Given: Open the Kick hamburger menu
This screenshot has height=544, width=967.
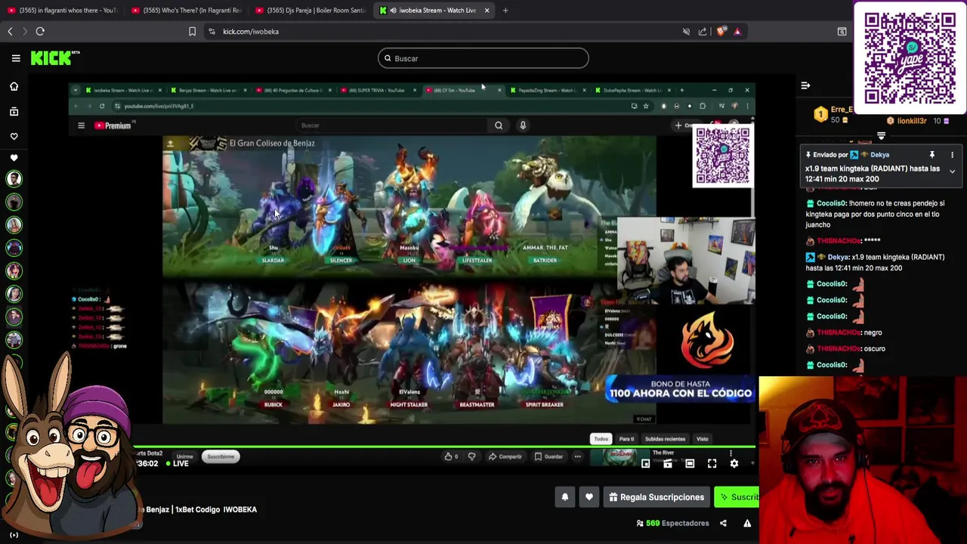Looking at the screenshot, I should coord(16,58).
